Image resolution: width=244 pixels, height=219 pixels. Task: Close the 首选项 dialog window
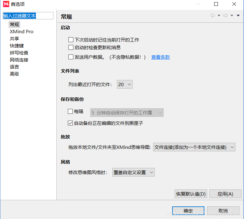coord(234,4)
